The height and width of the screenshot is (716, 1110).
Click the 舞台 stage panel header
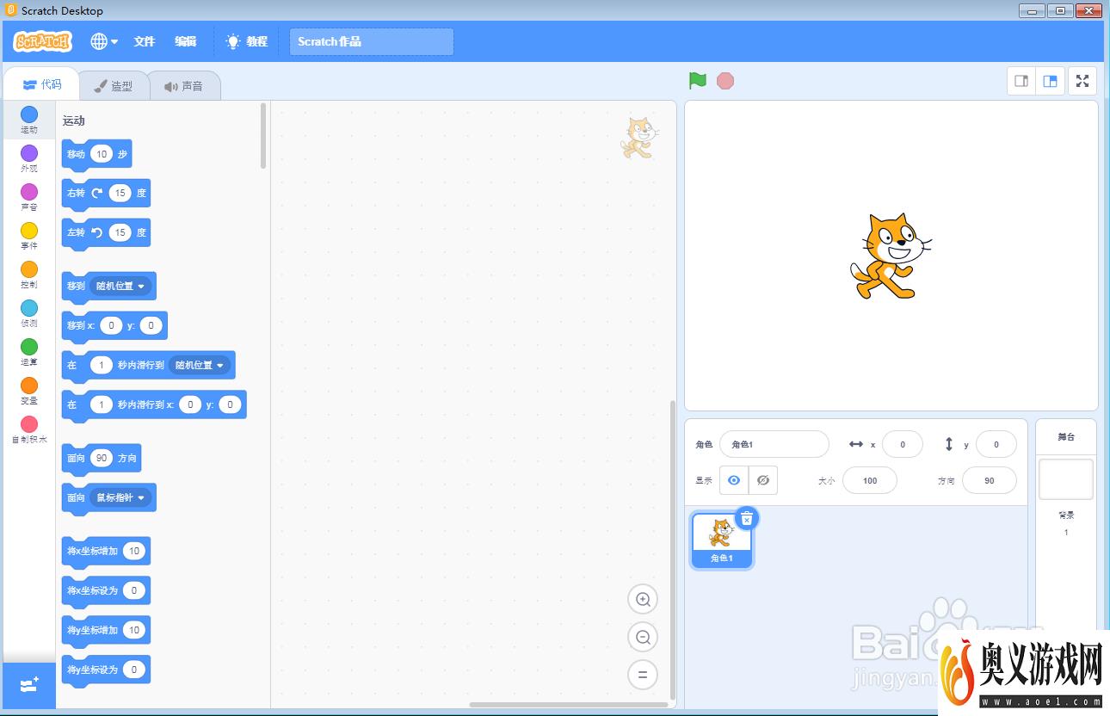pyautogui.click(x=1066, y=436)
